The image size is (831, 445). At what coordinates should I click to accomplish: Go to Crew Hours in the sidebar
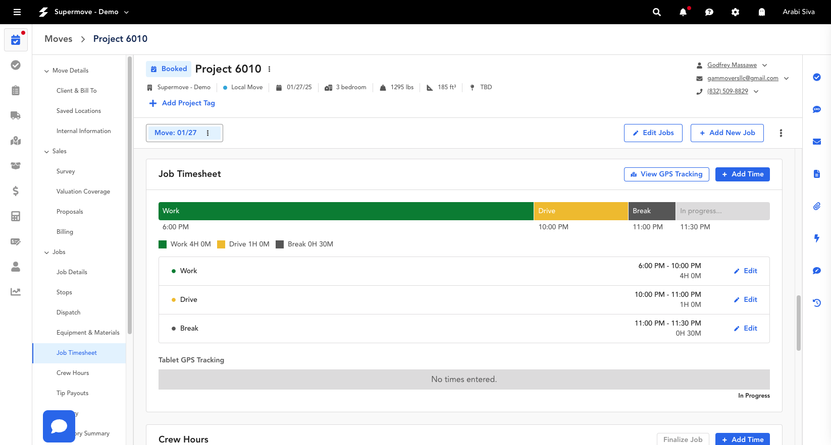click(73, 373)
